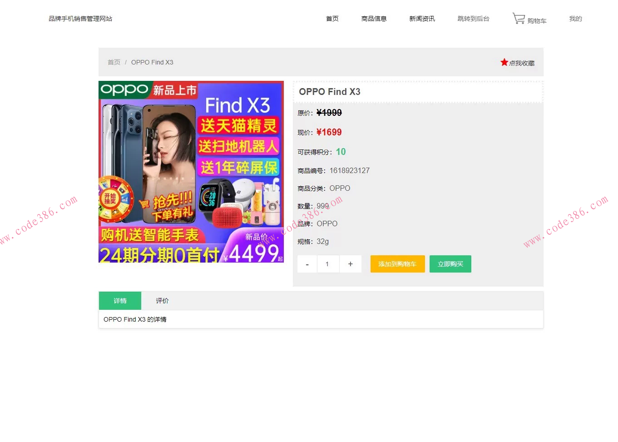
Task: Switch to the 评价 reviews tab
Action: [x=162, y=300]
